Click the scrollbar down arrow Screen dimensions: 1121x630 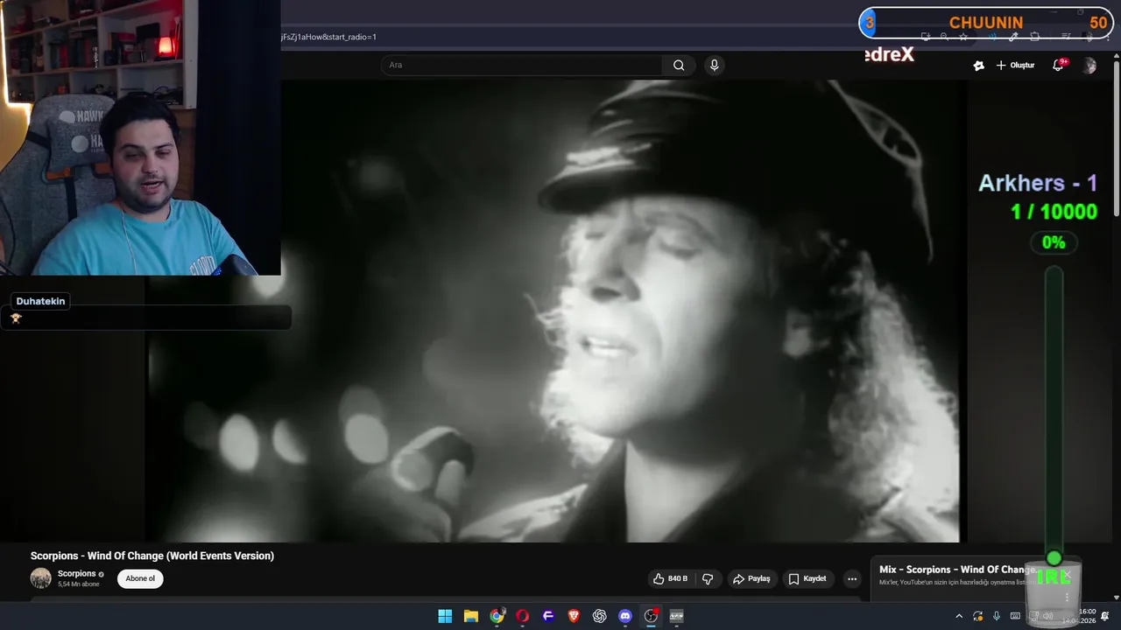[x=1116, y=598]
